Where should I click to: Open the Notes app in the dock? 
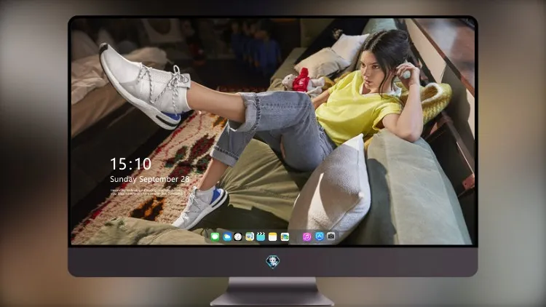point(273,237)
